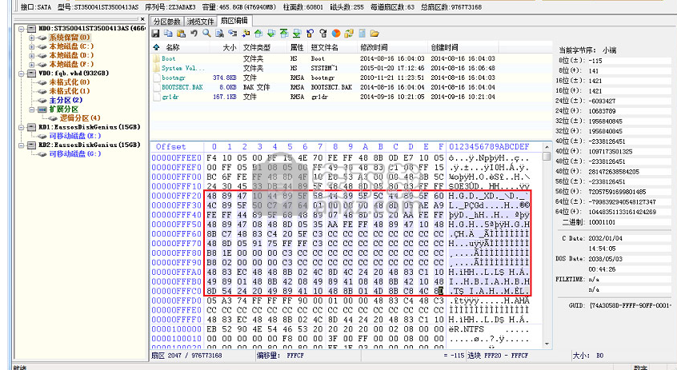This screenshot has width=677, height=370.
Task: Click the find-text document search icon
Action: [220, 34]
